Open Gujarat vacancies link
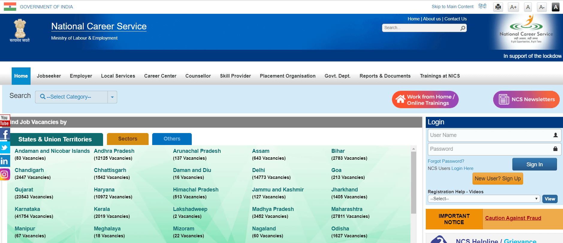This screenshot has width=563, height=243. [24, 190]
